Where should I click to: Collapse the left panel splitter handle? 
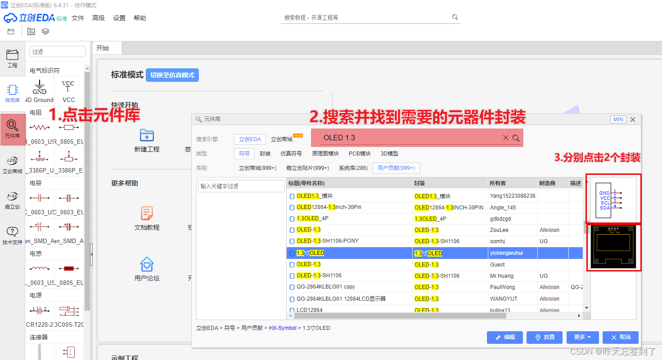pos(91,255)
